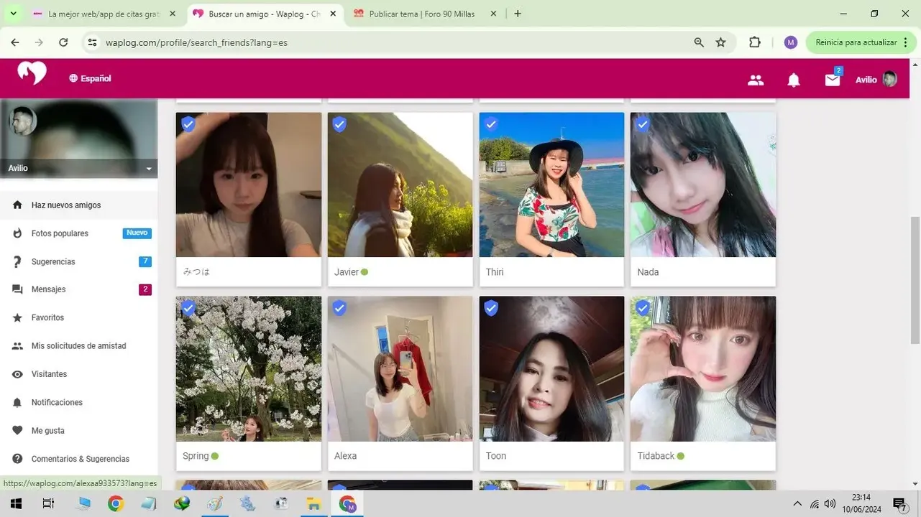Screen dimensions: 921x517
Task: Click the verified shield badge on Spring's card
Action: pyautogui.click(x=188, y=308)
